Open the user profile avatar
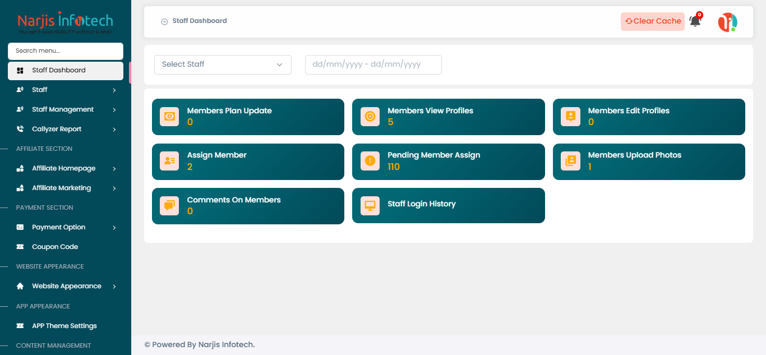The width and height of the screenshot is (766, 355). (728, 22)
